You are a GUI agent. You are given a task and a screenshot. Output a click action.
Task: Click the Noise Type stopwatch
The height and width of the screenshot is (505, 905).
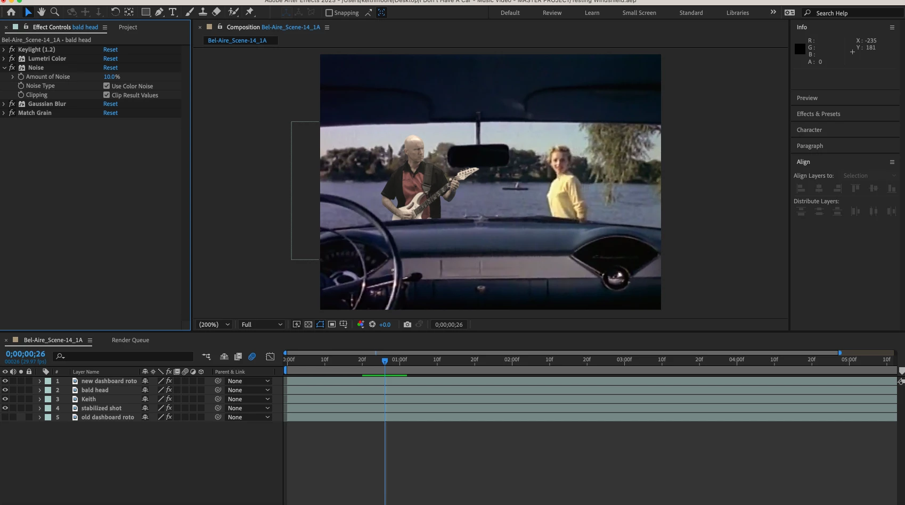[21, 86]
